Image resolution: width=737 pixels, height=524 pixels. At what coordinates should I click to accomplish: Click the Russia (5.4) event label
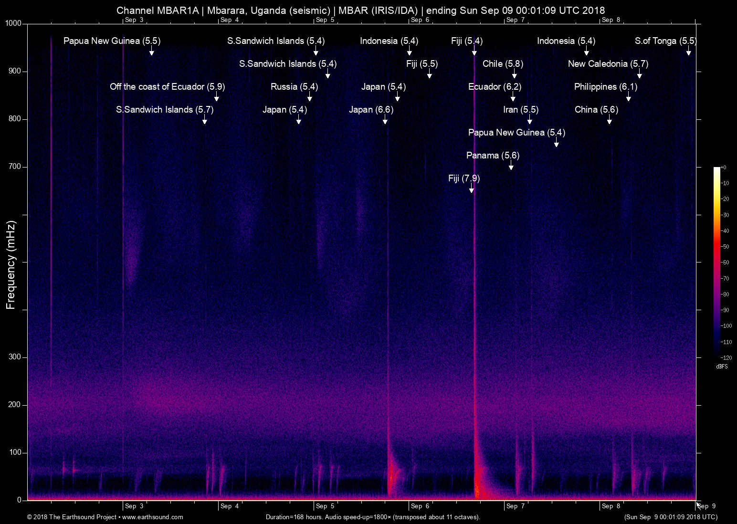[294, 87]
